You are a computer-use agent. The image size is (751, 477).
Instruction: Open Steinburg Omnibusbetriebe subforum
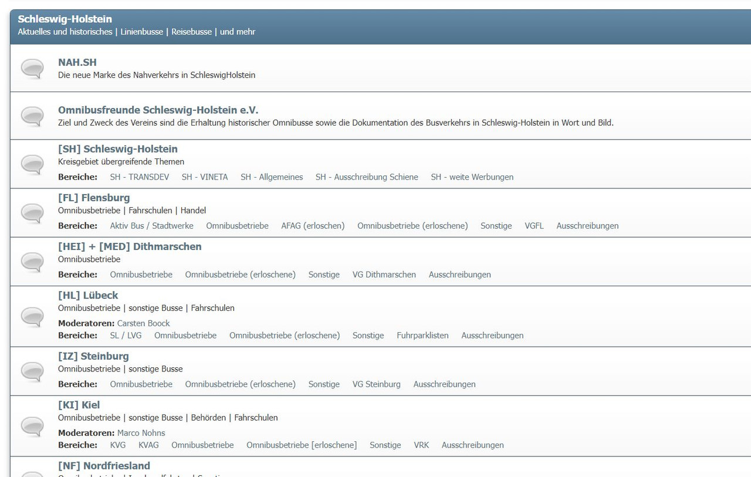(x=141, y=384)
